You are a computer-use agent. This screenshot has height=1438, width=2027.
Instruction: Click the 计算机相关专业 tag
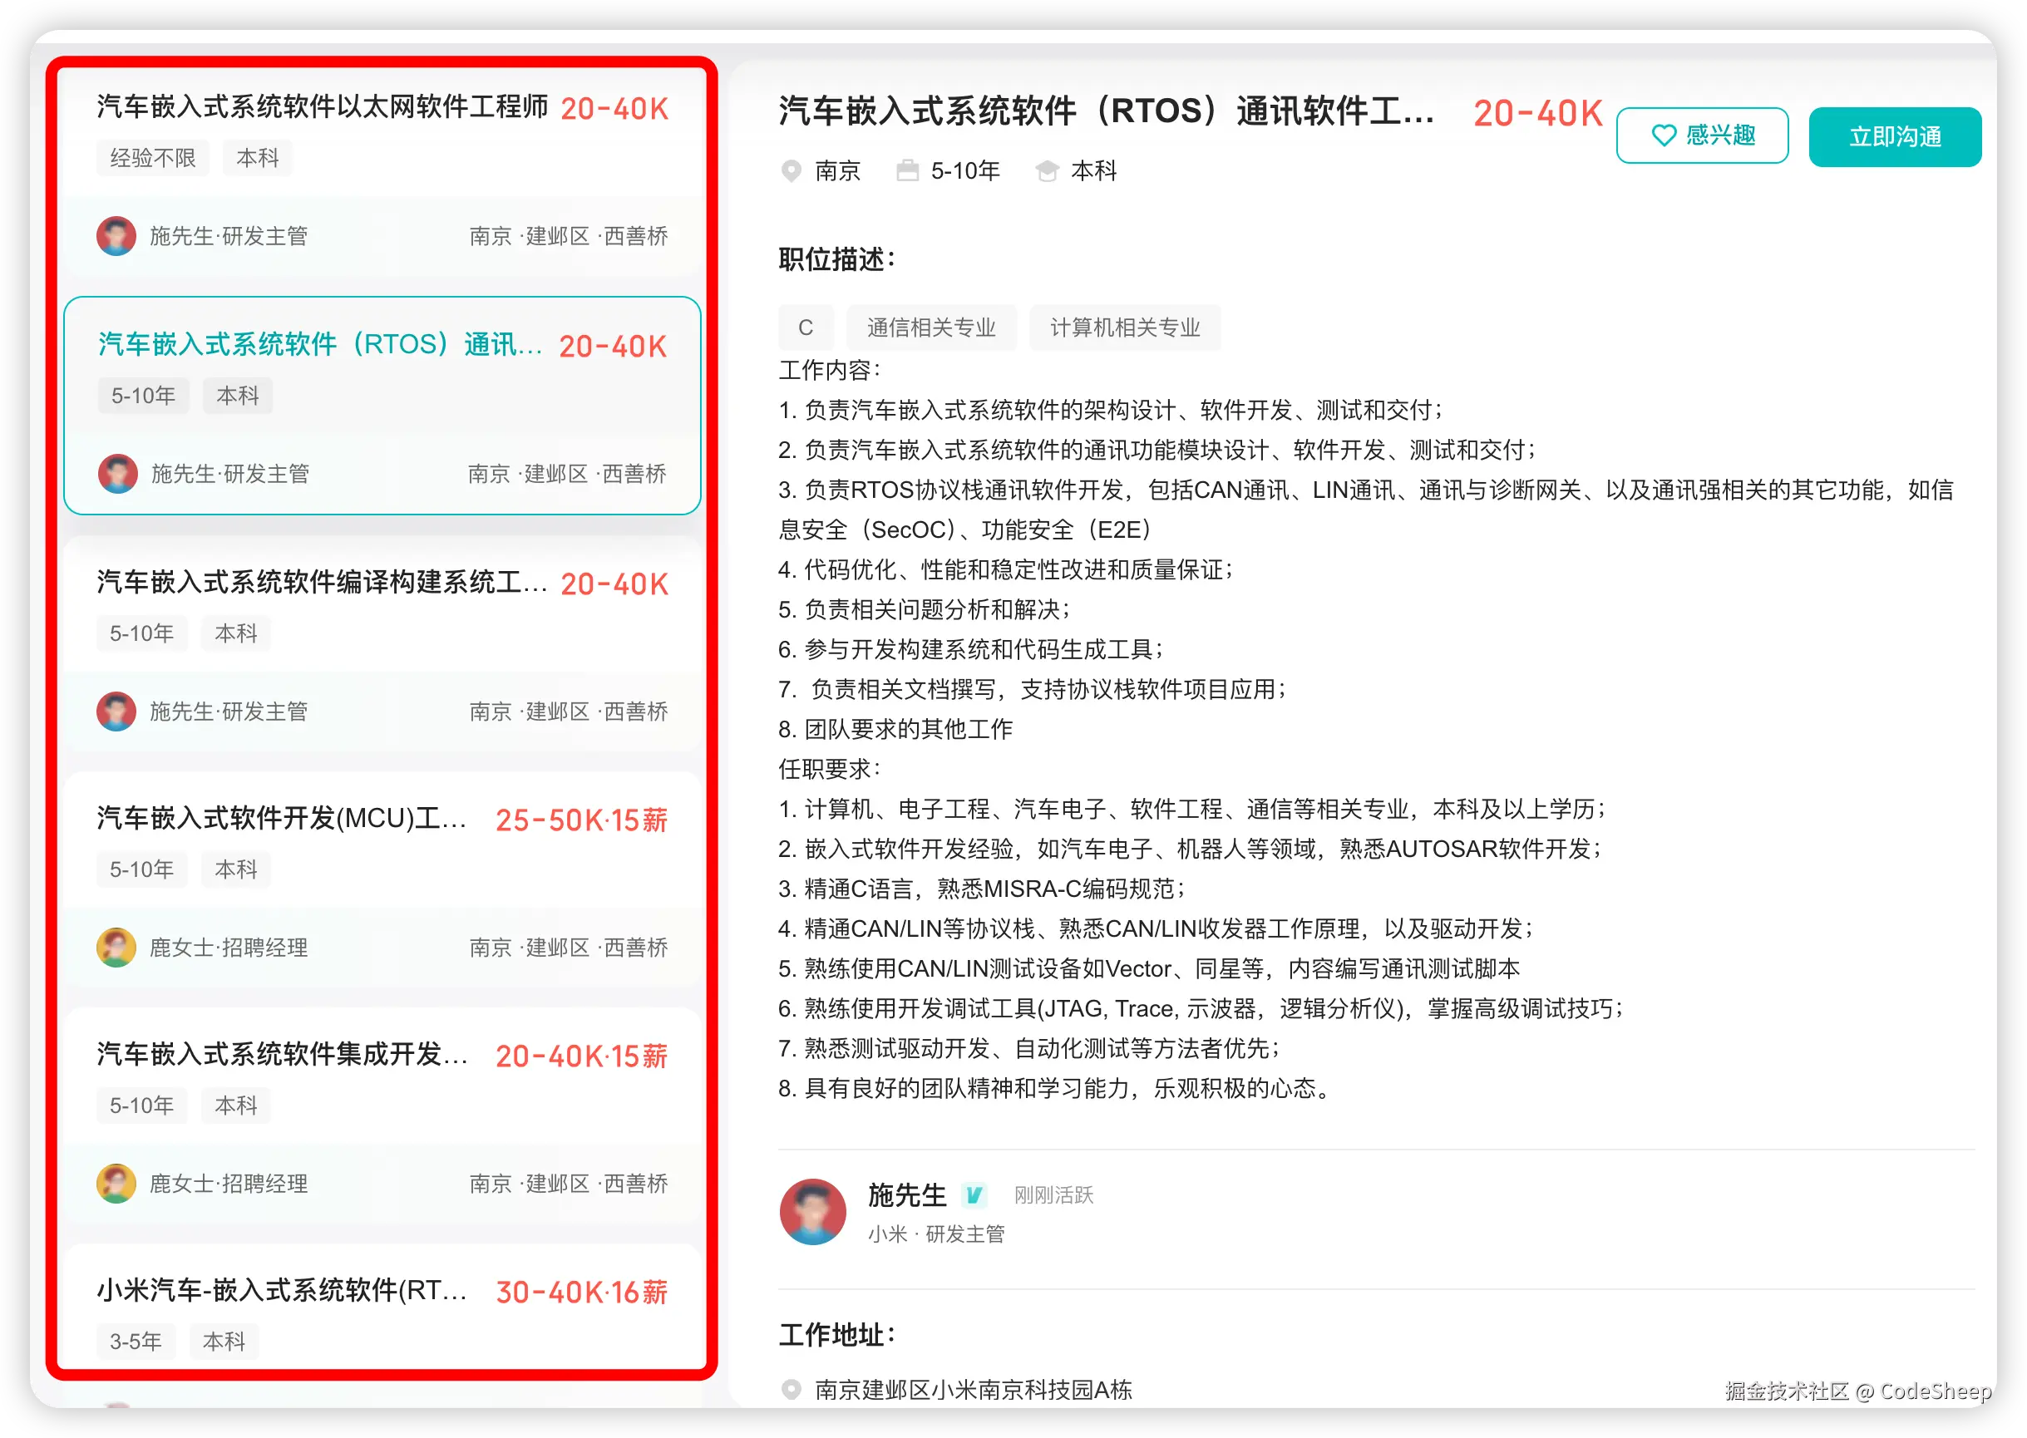(1125, 327)
